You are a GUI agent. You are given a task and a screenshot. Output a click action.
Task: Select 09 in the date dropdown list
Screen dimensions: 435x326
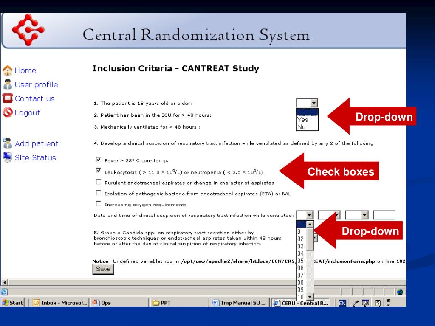click(x=301, y=289)
